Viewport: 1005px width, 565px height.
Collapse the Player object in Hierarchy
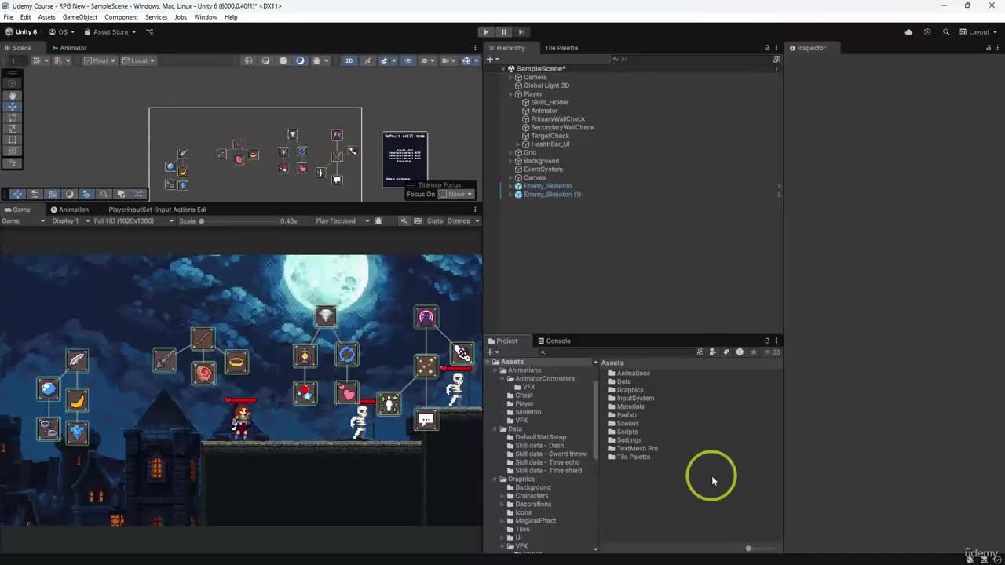coord(511,94)
